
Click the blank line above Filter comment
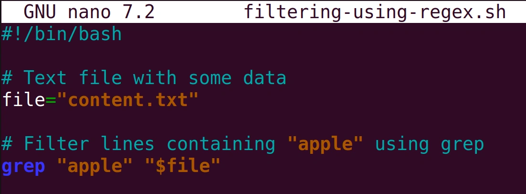263,122
